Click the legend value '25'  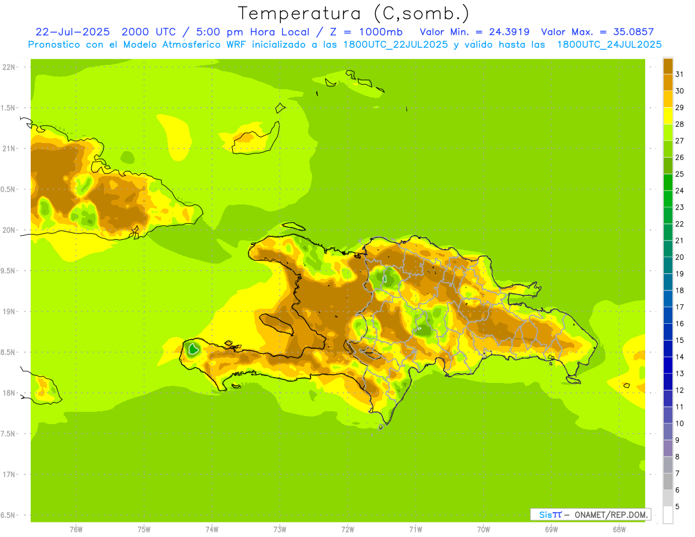pyautogui.click(x=680, y=174)
